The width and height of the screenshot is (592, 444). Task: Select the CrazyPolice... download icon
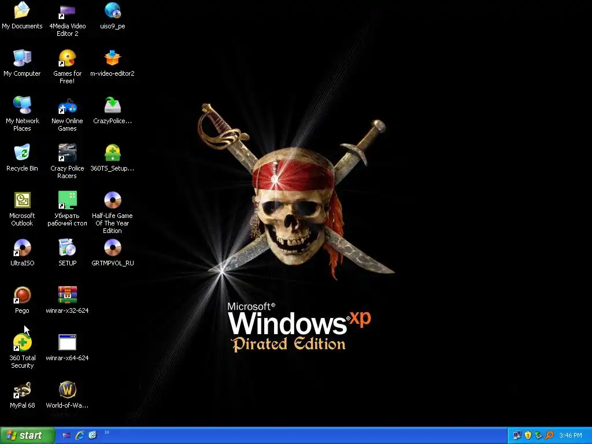[x=113, y=105]
